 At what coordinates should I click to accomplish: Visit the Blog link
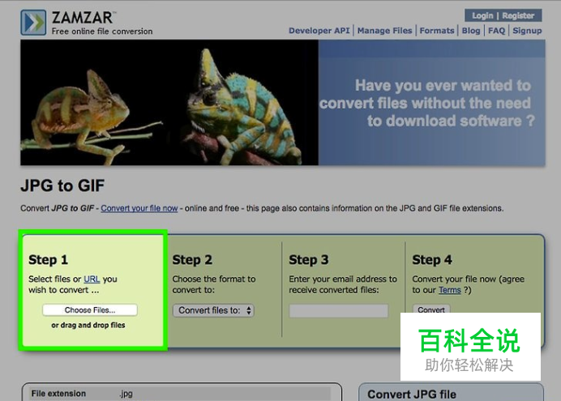[471, 31]
